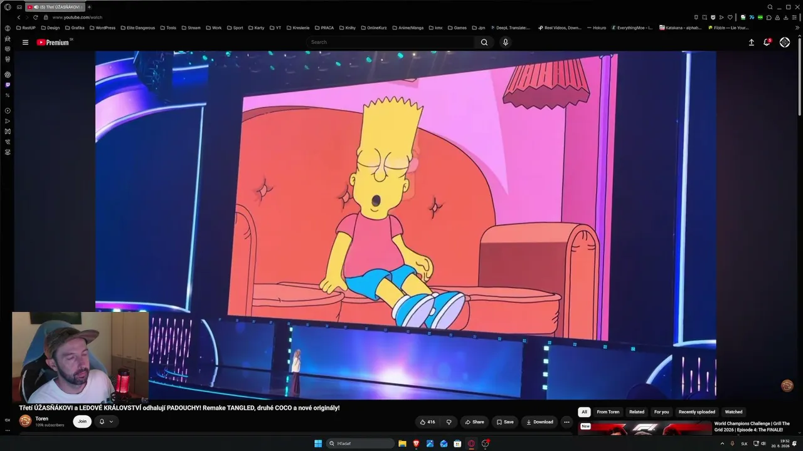Join the Toren channel

82,422
